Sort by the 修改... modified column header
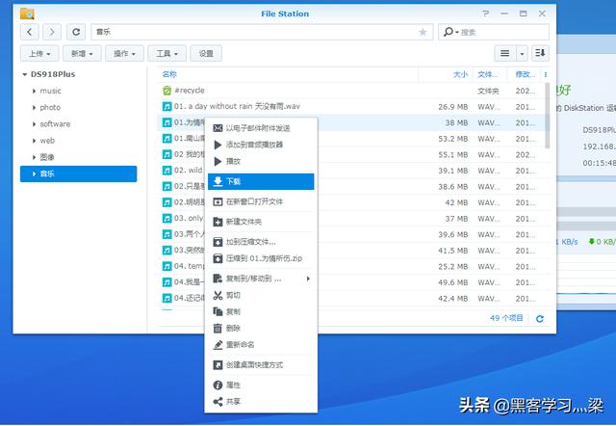Screen dimensions: 616x426 coord(526,74)
